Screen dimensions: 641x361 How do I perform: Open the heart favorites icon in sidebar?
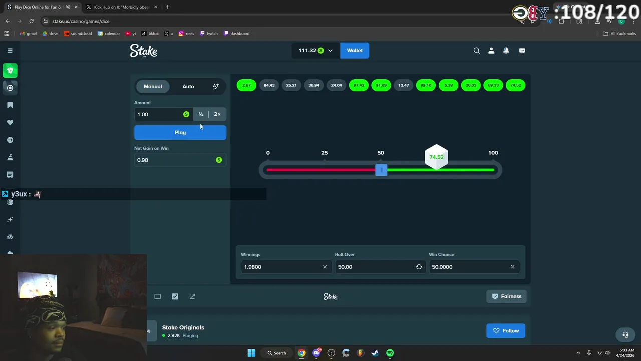[x=10, y=123]
